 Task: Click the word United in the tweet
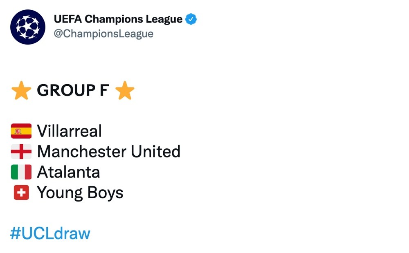[155, 151]
